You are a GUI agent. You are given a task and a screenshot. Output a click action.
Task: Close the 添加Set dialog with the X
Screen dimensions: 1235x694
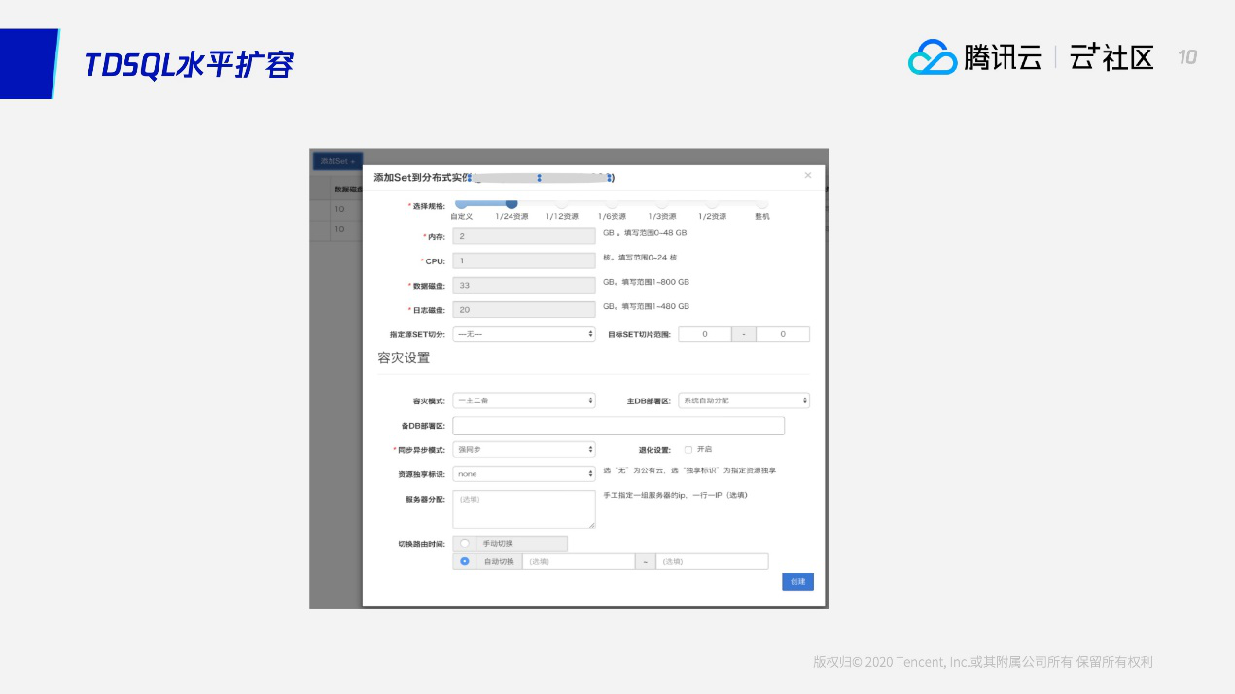(x=807, y=176)
